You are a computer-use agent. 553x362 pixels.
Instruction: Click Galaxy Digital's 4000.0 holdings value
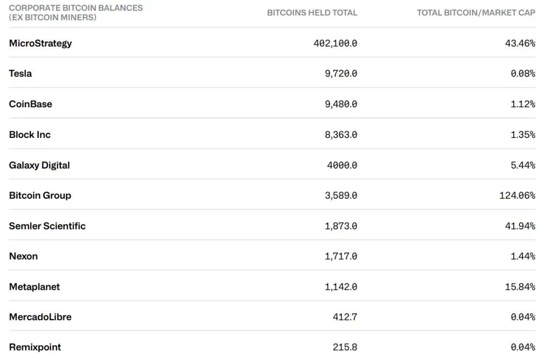tap(342, 165)
